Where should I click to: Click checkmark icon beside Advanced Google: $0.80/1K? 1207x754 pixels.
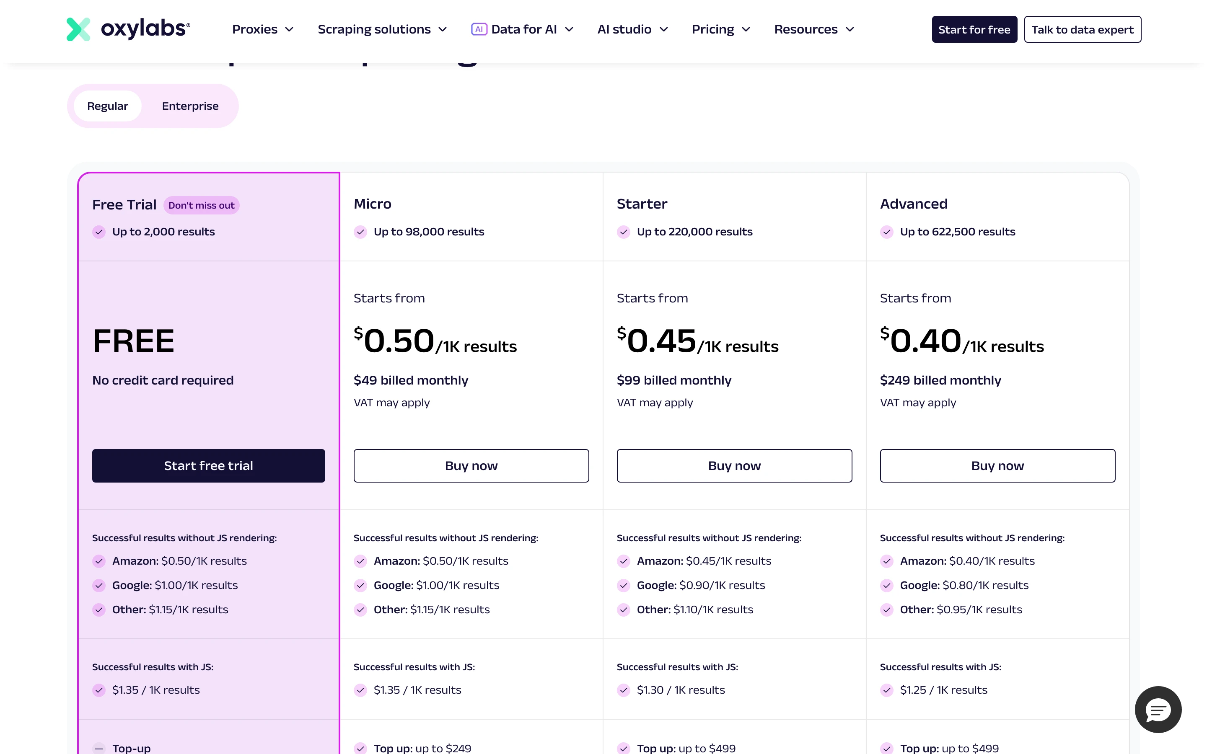click(x=886, y=586)
